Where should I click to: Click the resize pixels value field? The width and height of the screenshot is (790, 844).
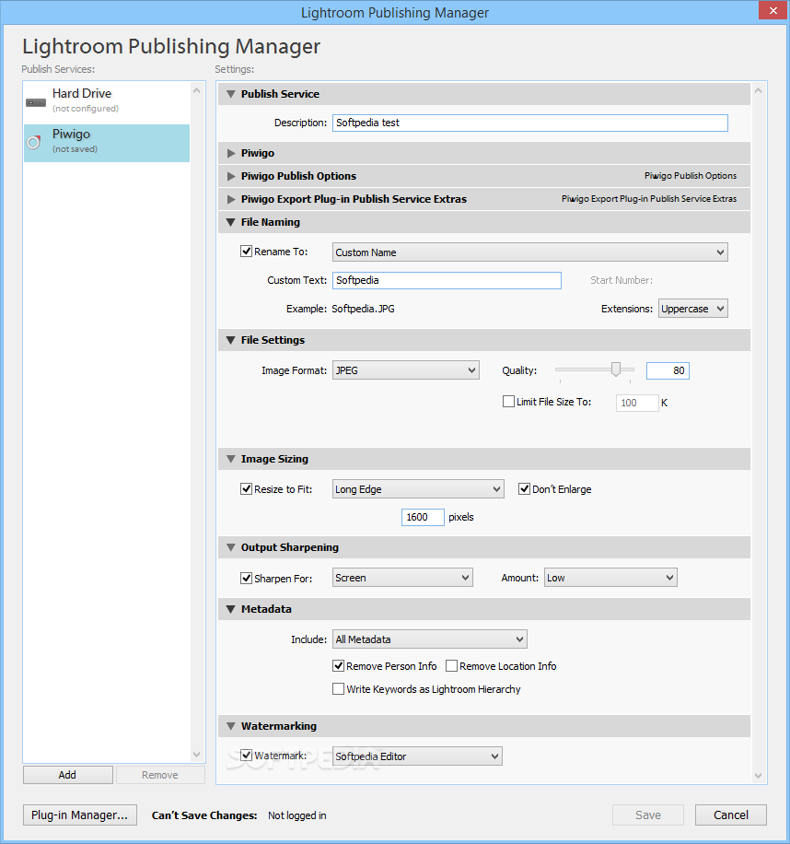(423, 517)
